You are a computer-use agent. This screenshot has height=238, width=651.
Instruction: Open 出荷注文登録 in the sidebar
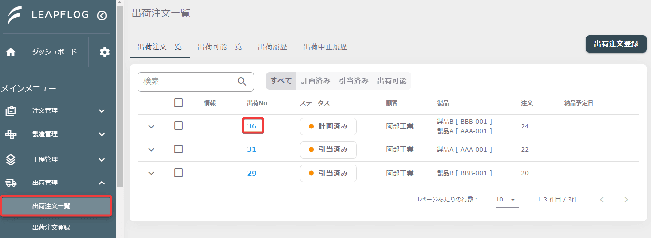point(51,227)
